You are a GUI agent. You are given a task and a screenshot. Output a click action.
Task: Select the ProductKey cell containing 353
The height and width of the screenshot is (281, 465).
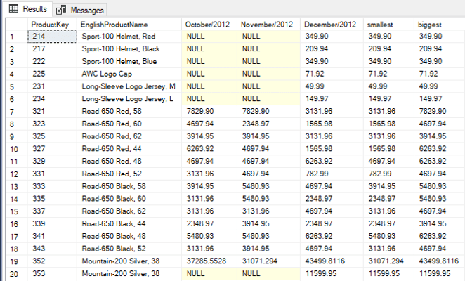(51, 273)
